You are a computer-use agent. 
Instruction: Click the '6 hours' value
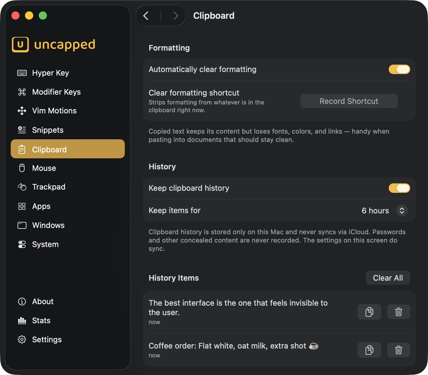tap(375, 211)
